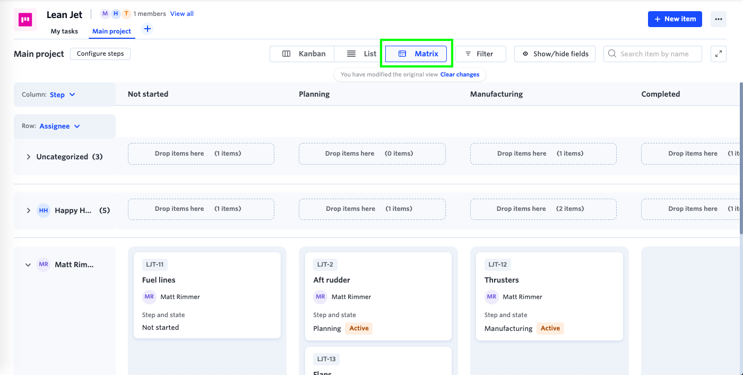743x375 pixels.
Task: Expand the Uncategorized row
Action: tap(29, 157)
